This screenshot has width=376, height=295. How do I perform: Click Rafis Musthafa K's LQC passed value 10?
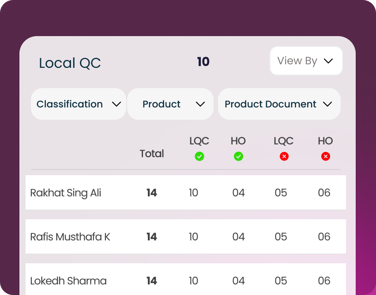193,237
